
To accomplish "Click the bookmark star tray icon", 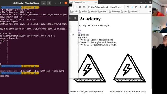I will 128,7.
